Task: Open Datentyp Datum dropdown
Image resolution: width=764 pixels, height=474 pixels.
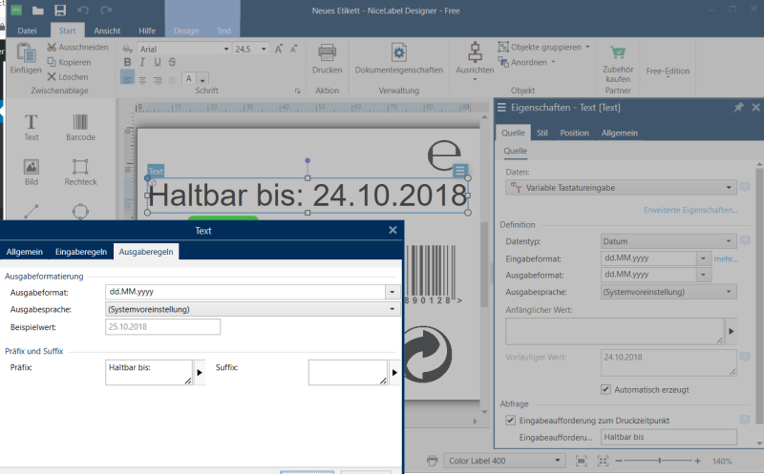Action: point(729,241)
